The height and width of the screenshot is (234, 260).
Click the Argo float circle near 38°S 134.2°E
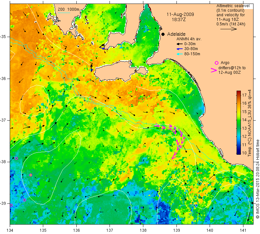coord(16,158)
